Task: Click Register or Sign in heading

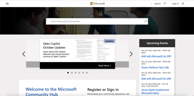Action: 103,90
